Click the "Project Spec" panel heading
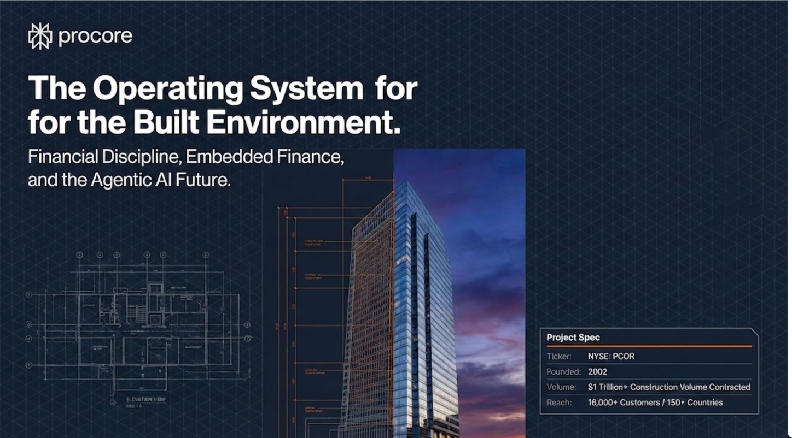 (573, 338)
